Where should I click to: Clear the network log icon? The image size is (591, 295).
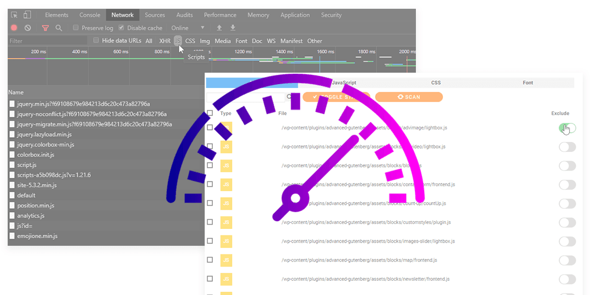coord(27,28)
